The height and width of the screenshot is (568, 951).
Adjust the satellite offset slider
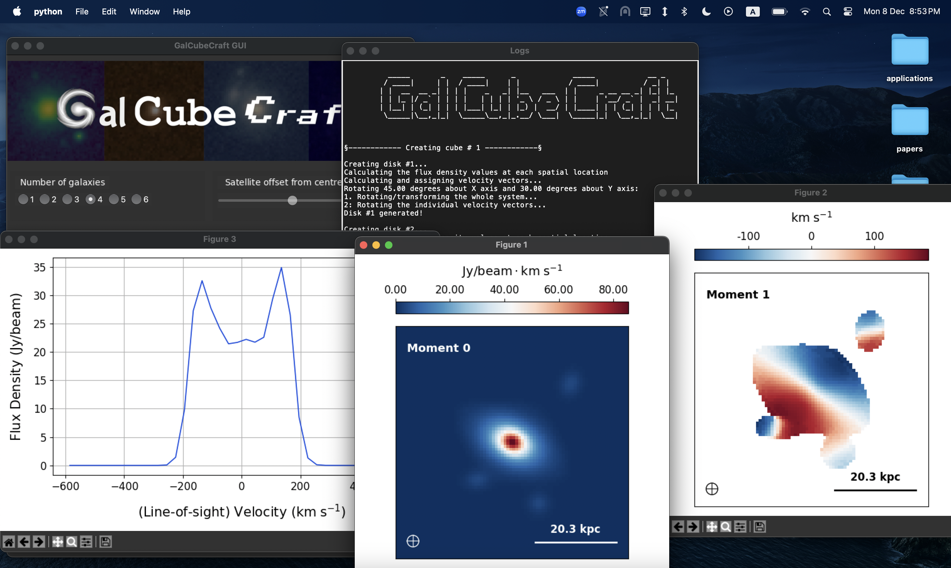[292, 200]
